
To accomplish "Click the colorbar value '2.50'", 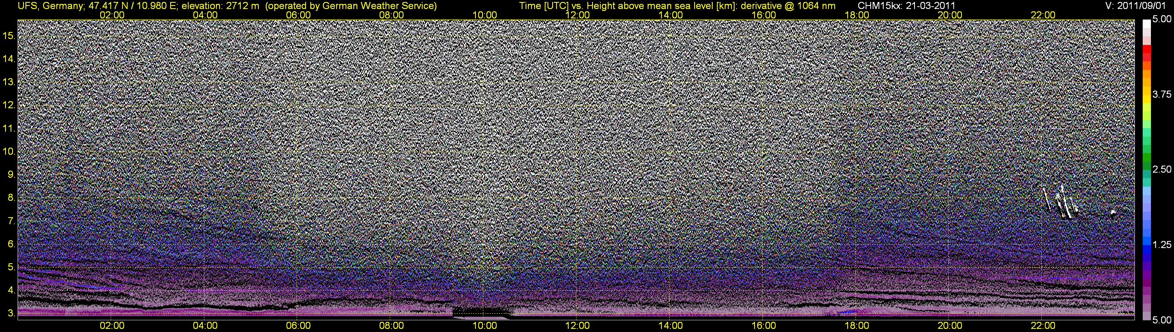I will pyautogui.click(x=1162, y=169).
